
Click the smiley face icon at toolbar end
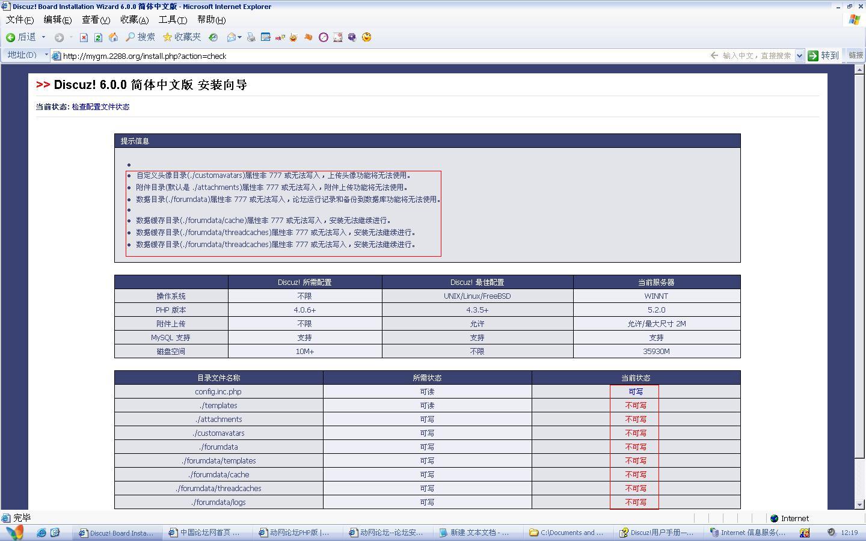tap(366, 37)
